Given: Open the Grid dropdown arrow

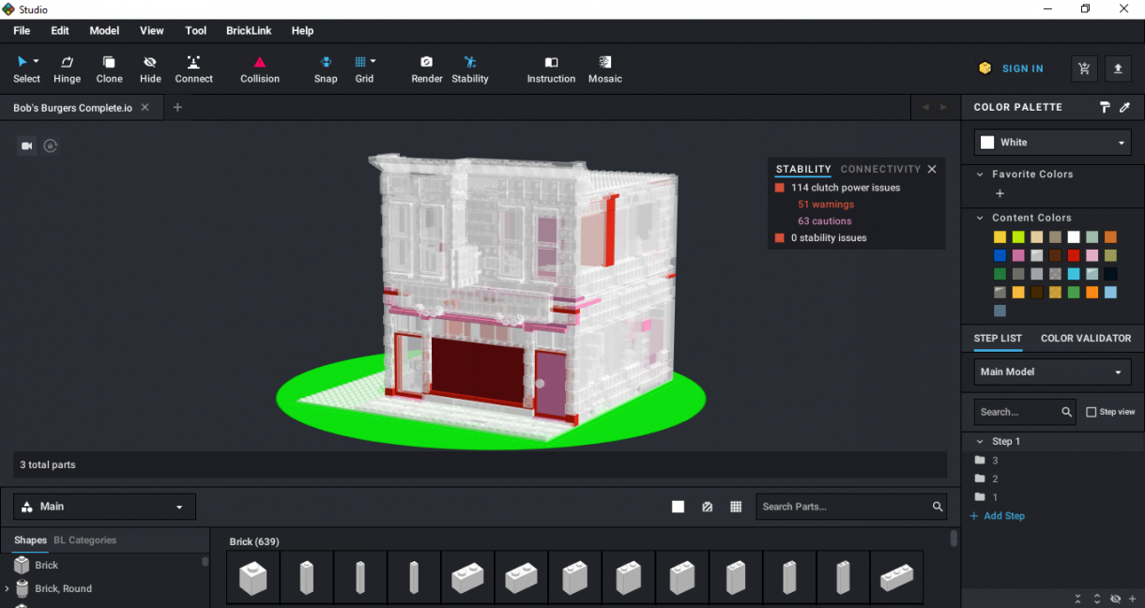Looking at the screenshot, I should [373, 62].
